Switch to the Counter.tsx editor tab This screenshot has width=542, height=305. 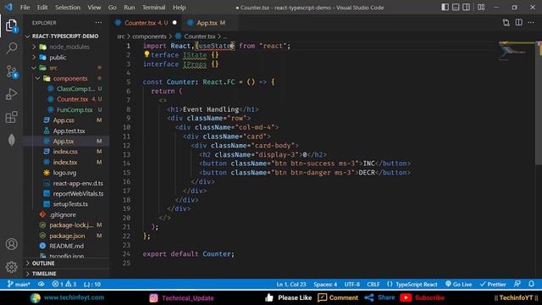click(x=147, y=23)
